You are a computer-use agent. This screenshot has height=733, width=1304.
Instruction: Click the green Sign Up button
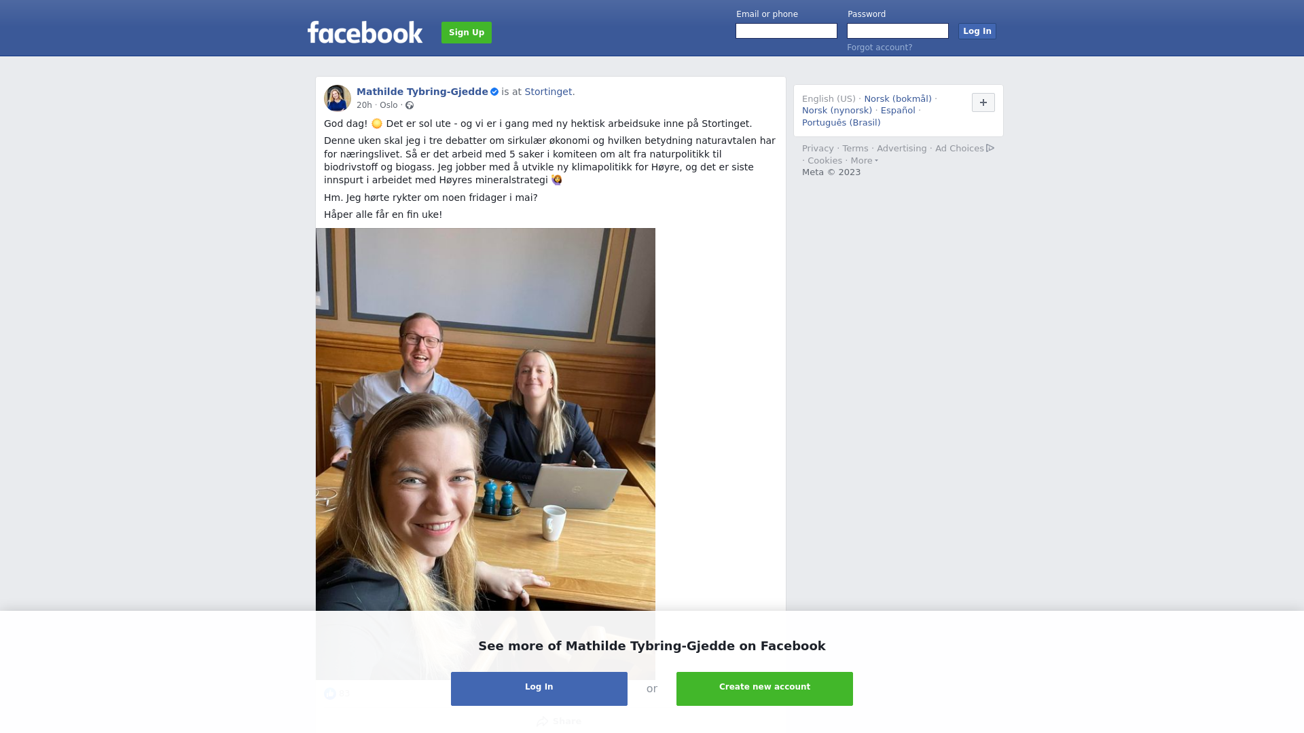tap(467, 33)
